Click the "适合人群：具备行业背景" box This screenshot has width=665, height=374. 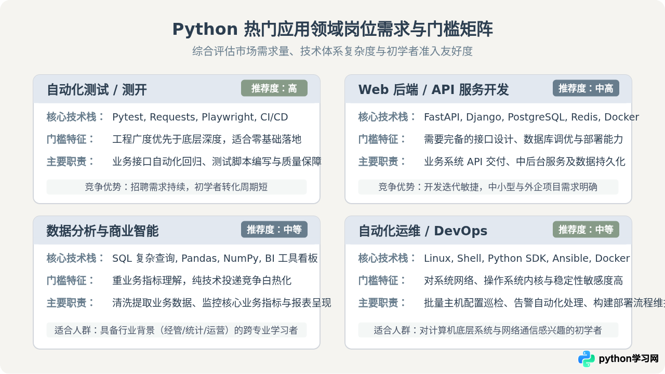(177, 330)
